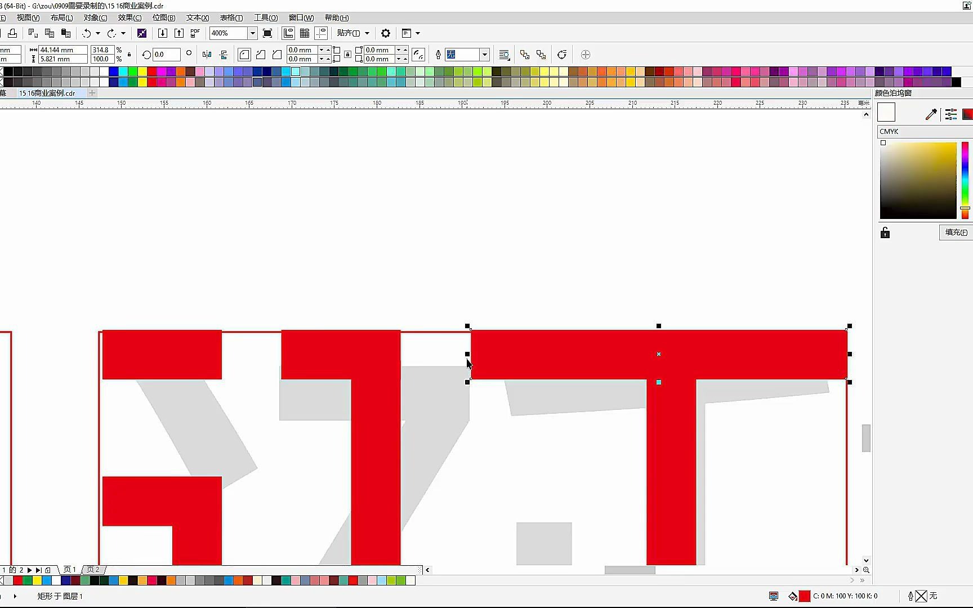The image size is (973, 608).
Task: Click the Publish to PDF icon
Action: pyautogui.click(x=195, y=33)
